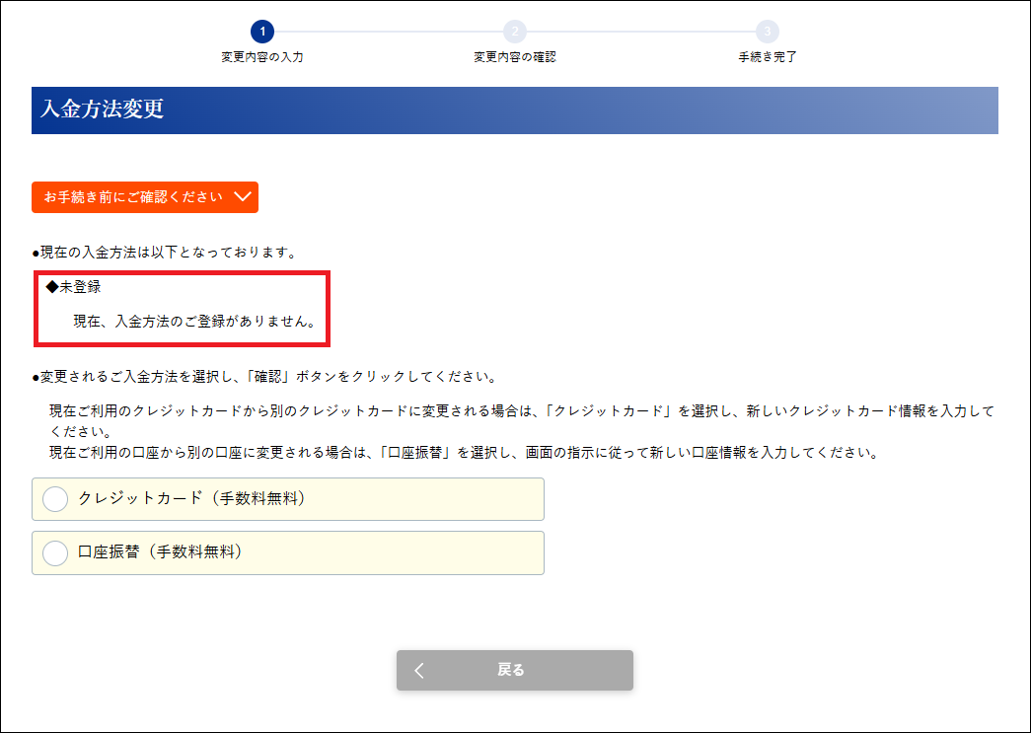The image size is (1031, 733).
Task: Click the 手続き完了 step label
Action: coord(767,57)
